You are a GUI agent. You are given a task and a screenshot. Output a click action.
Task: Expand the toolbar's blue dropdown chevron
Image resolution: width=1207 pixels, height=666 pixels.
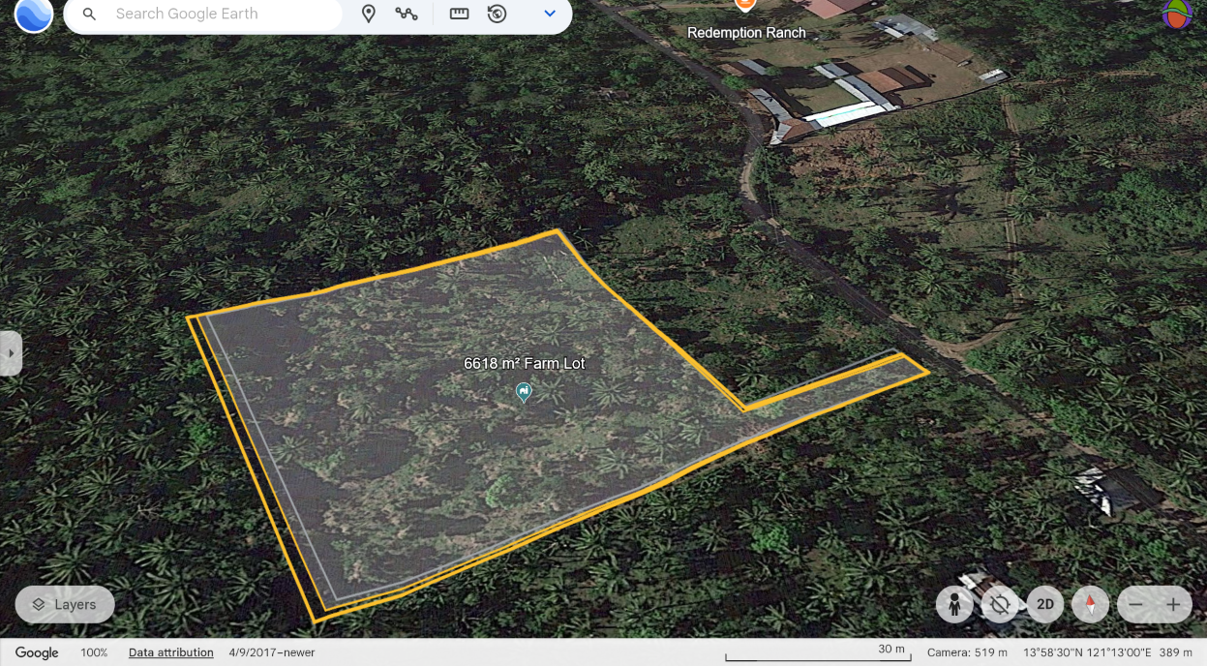[x=550, y=14]
